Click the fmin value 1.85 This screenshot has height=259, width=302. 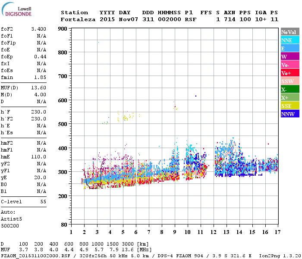point(40,77)
